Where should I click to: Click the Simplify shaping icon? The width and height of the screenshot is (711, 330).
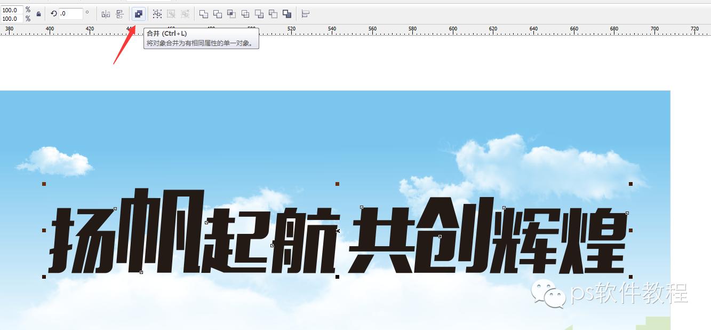(246, 13)
